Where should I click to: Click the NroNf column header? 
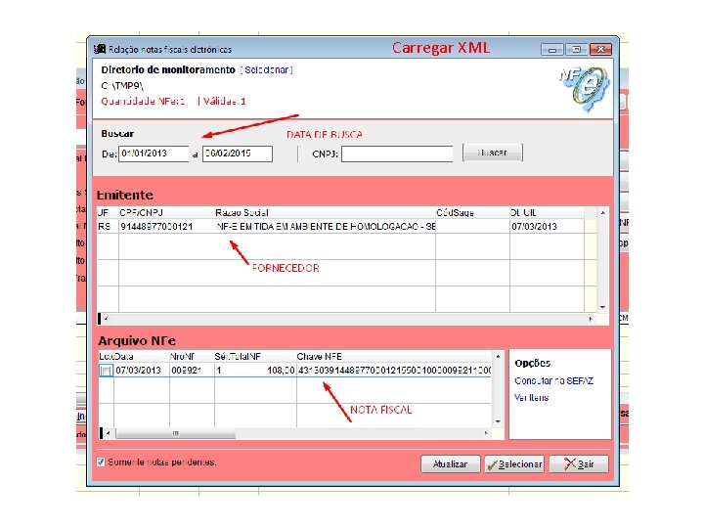(x=182, y=357)
